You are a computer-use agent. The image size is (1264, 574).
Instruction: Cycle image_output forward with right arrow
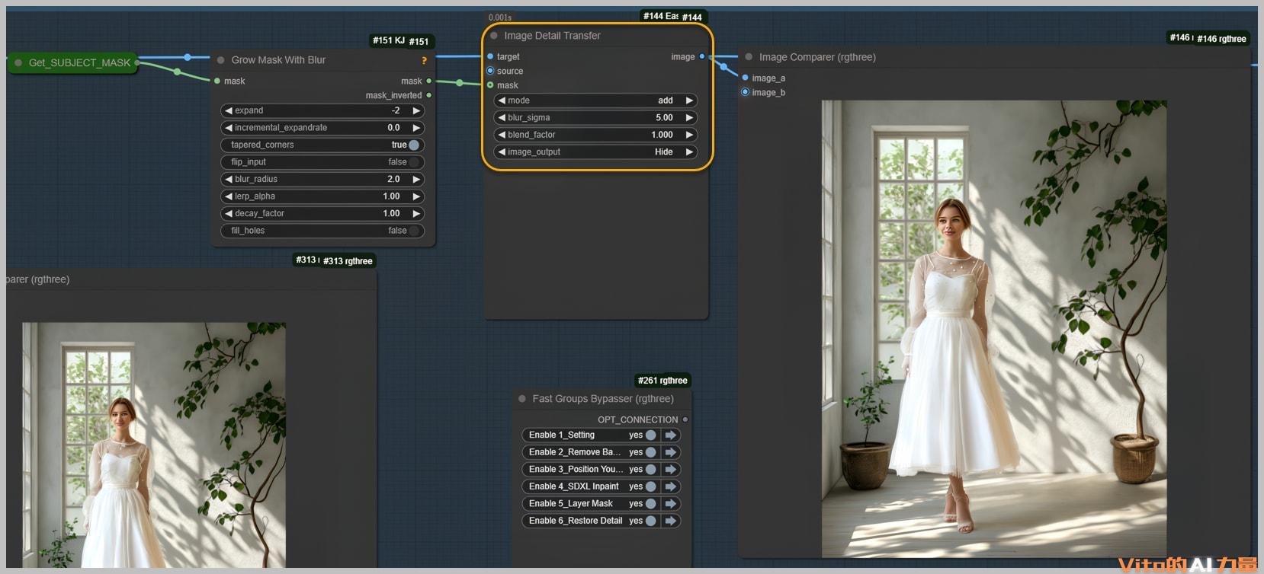(689, 152)
